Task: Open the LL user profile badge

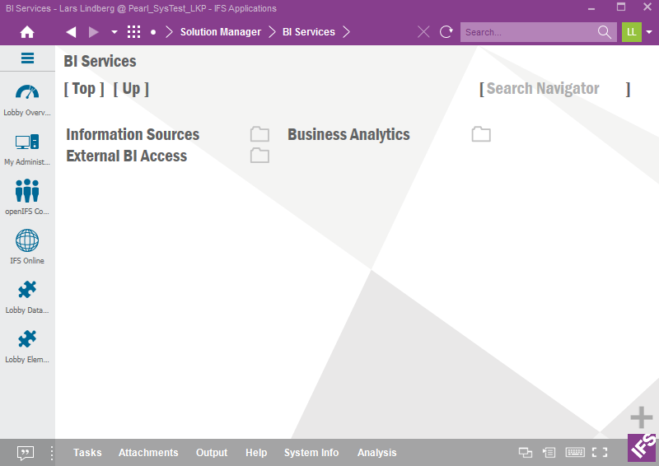Action: tap(632, 32)
